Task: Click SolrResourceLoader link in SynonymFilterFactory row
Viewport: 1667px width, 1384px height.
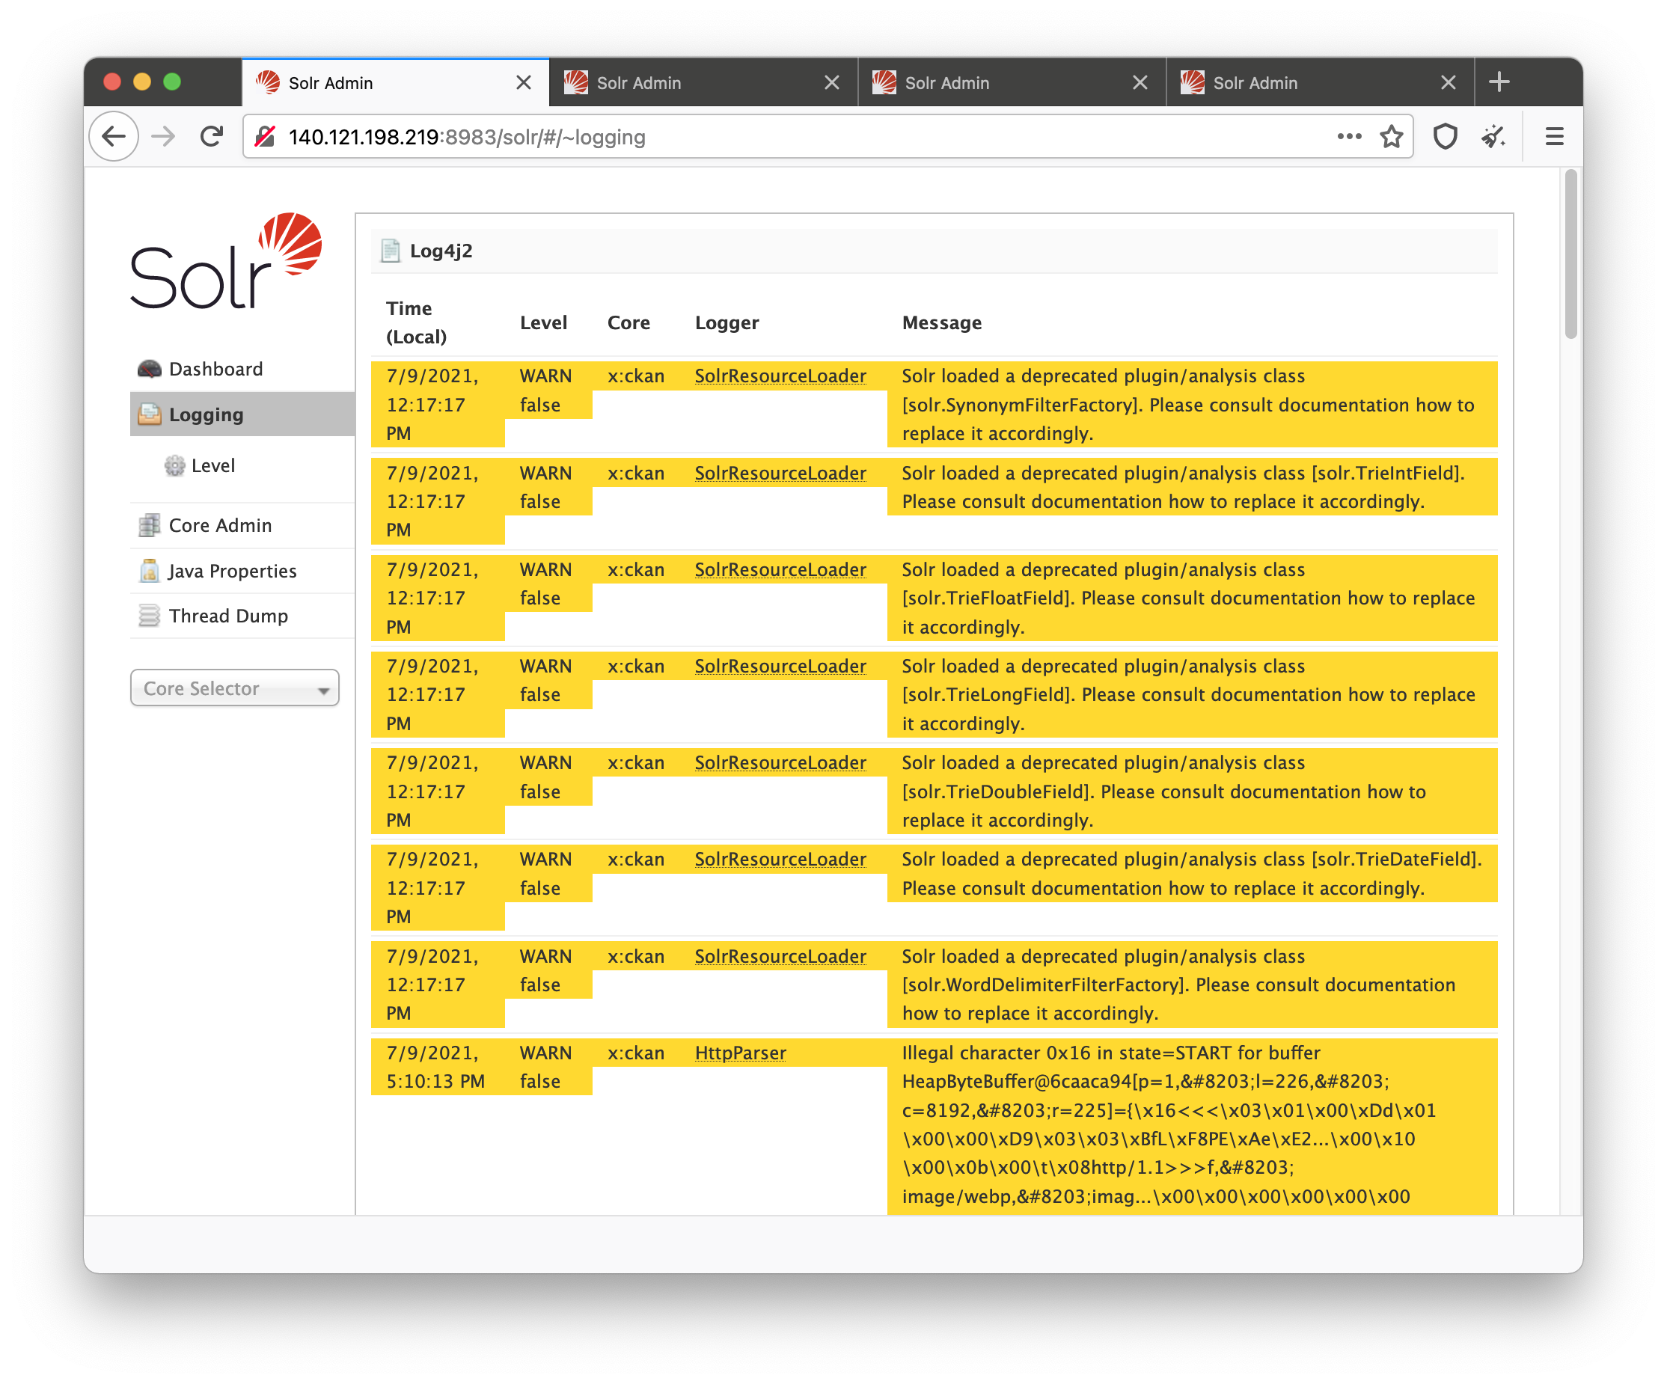Action: (x=780, y=376)
